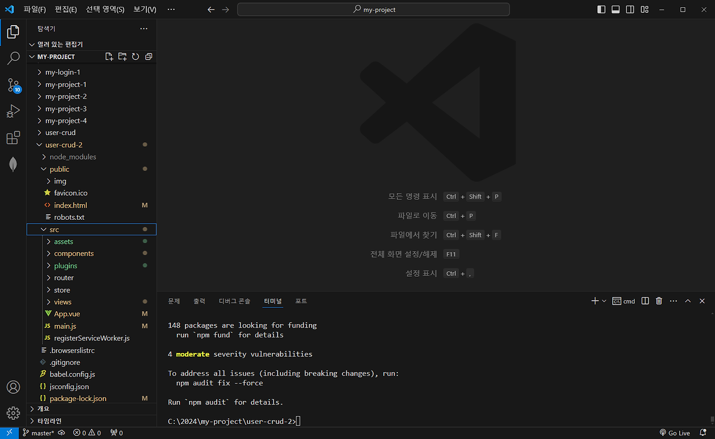Open the Edit menu

pyautogui.click(x=66, y=9)
